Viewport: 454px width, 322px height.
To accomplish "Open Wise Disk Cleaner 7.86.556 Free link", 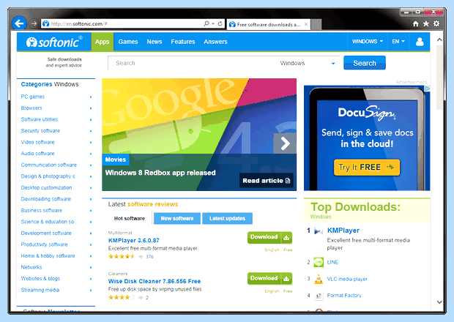I will [x=155, y=281].
